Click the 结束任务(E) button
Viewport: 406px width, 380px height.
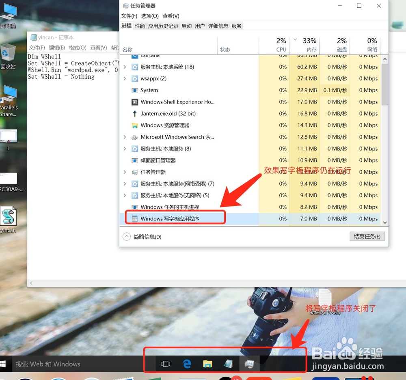coord(367,236)
